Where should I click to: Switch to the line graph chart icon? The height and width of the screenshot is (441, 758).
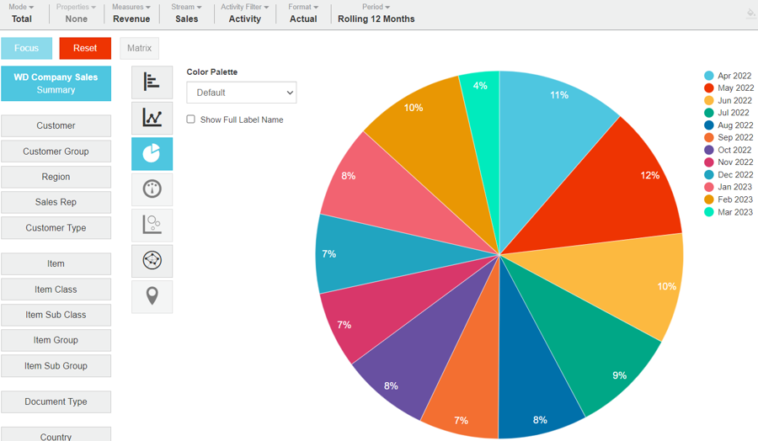point(152,118)
